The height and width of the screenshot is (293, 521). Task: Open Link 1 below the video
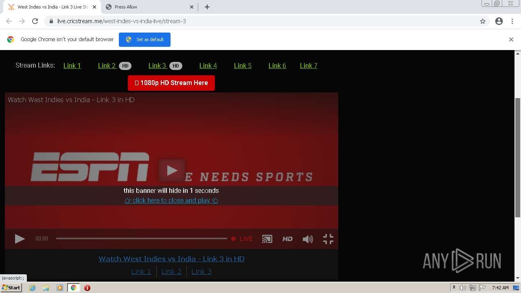point(141,271)
